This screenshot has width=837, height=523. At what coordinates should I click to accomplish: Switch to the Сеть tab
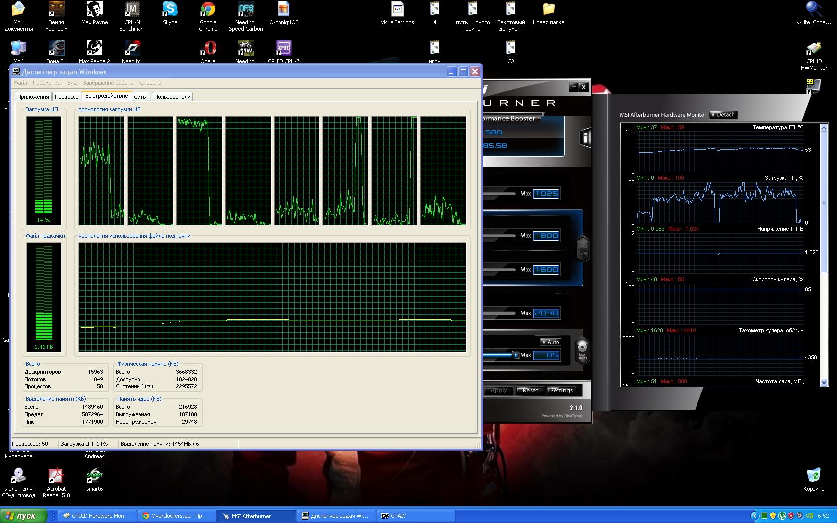click(140, 97)
